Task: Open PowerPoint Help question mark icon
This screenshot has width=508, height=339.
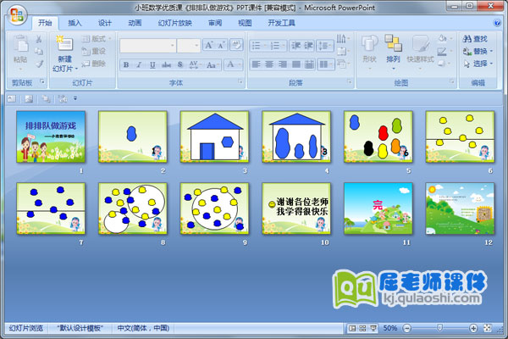Action: (x=497, y=23)
